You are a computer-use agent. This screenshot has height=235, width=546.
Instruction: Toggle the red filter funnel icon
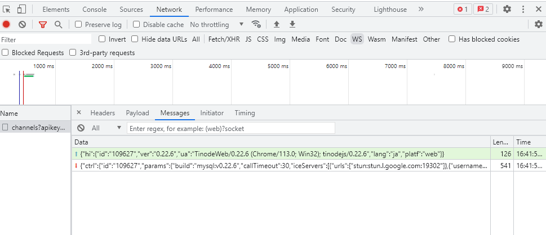pyautogui.click(x=43, y=24)
